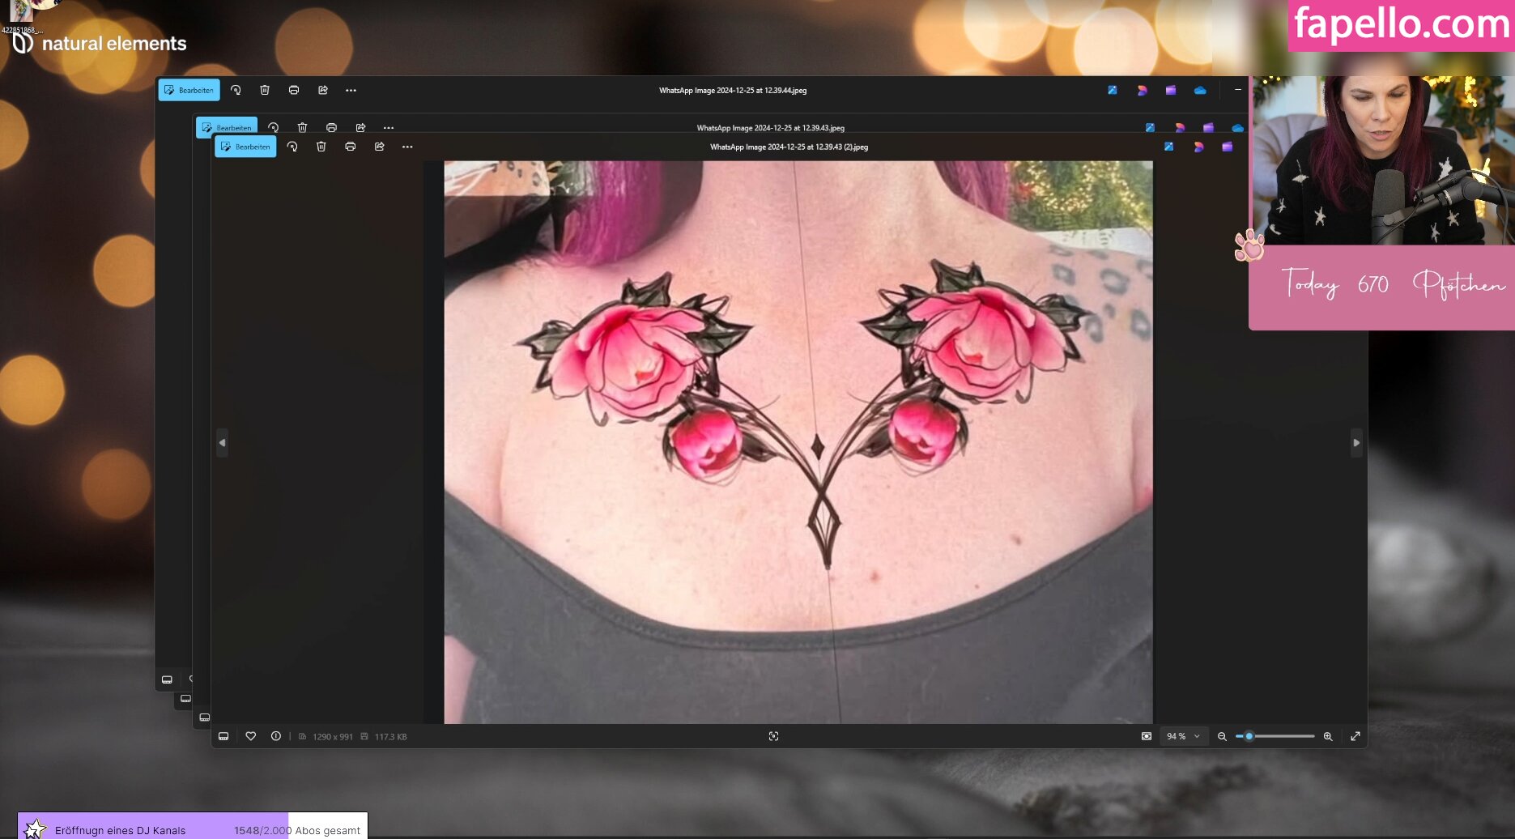Launch Clipchamp from front window toolbar
The width and height of the screenshot is (1515, 839).
click(1198, 147)
